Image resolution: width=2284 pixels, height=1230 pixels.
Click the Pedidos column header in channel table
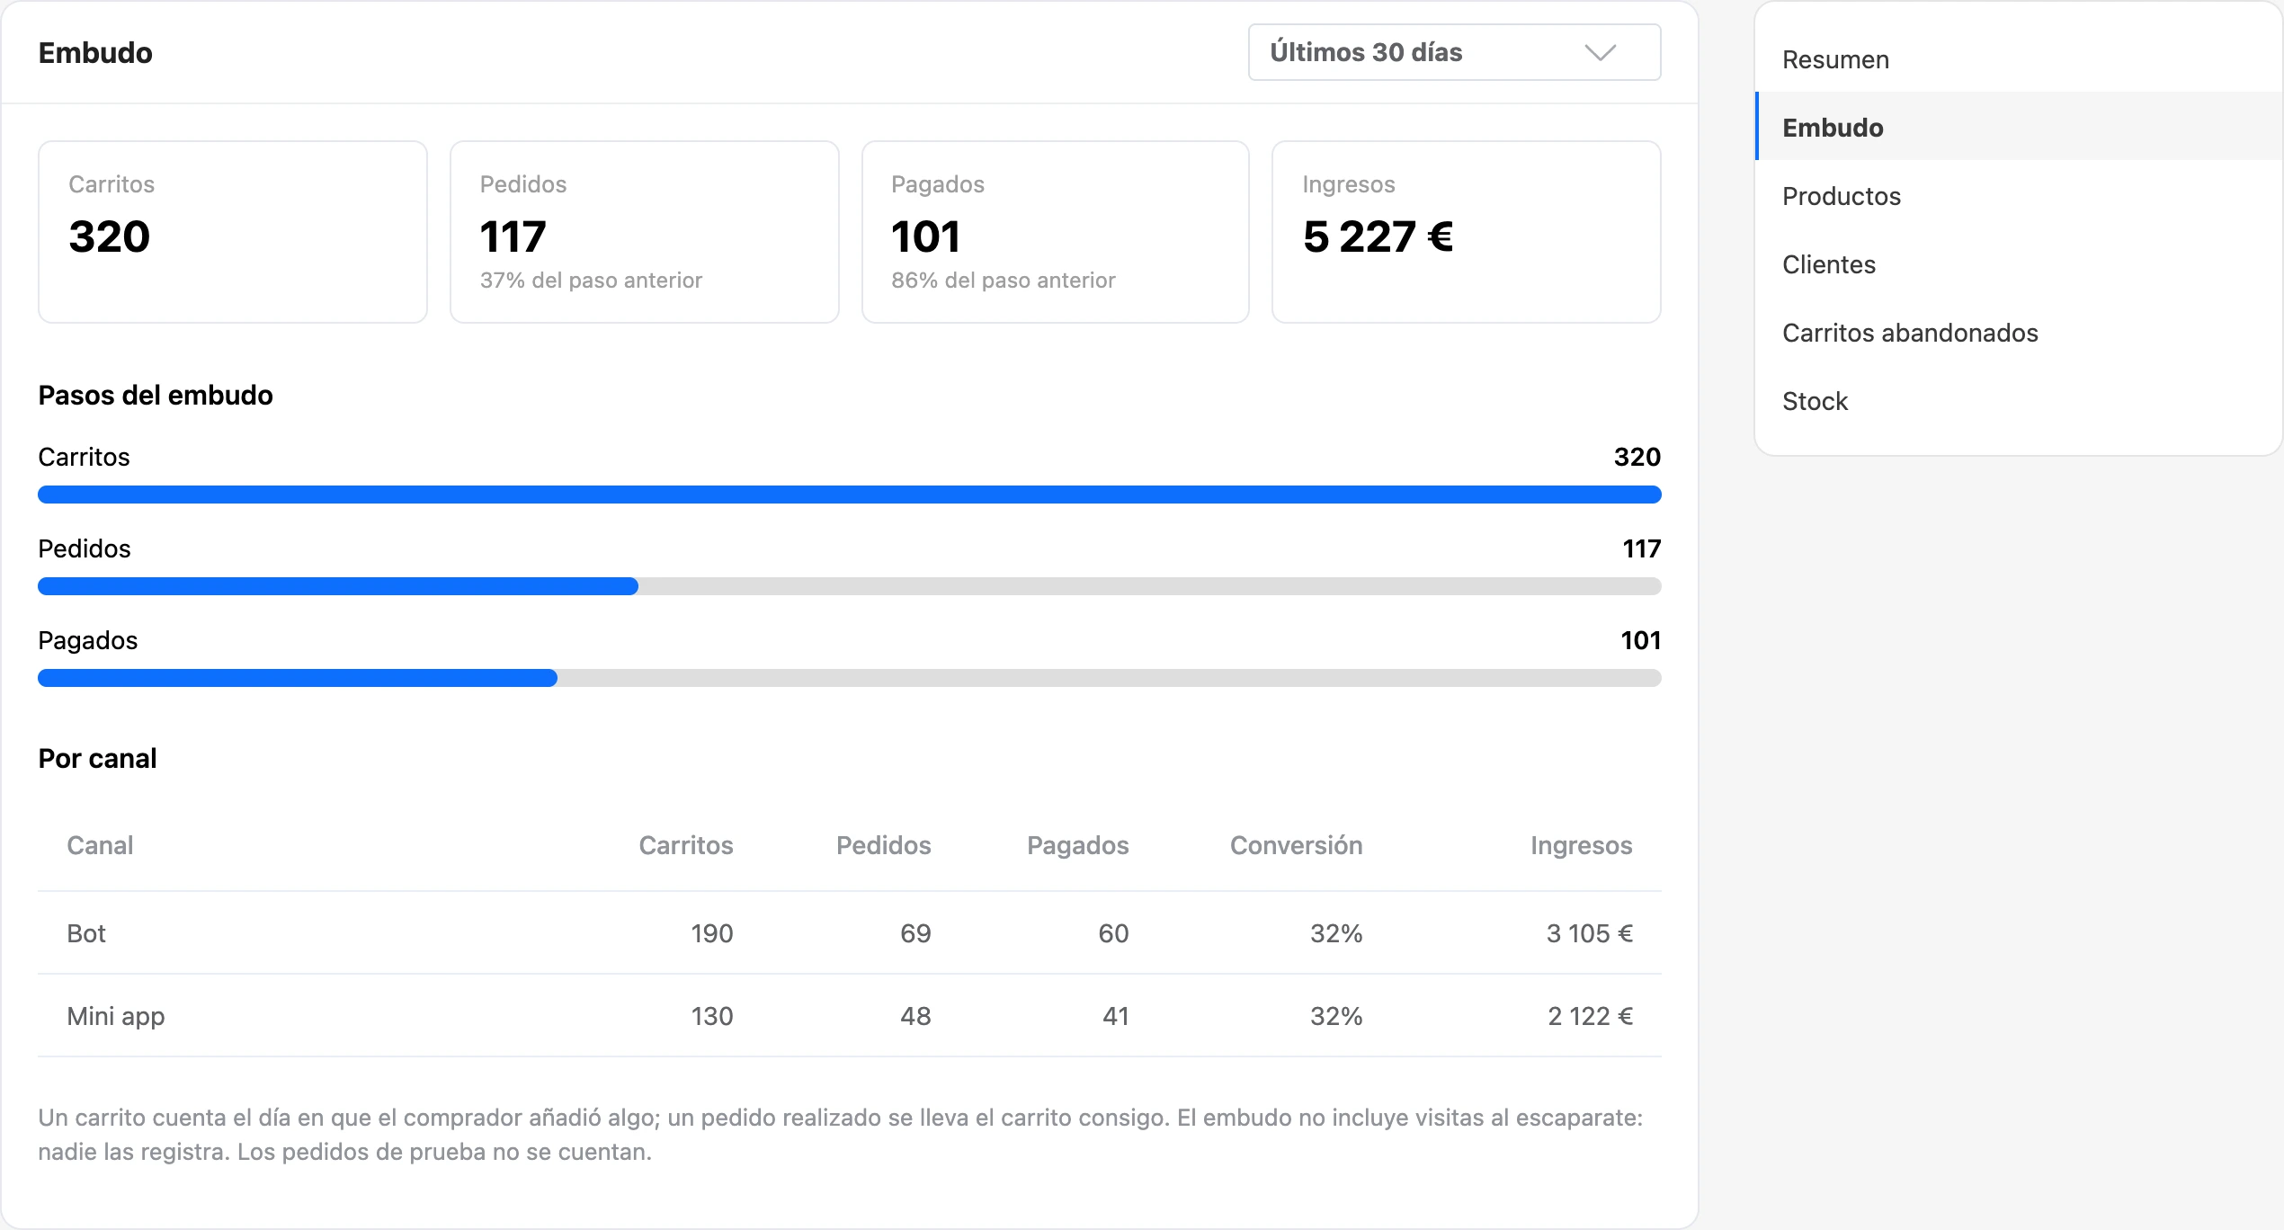pos(884,845)
